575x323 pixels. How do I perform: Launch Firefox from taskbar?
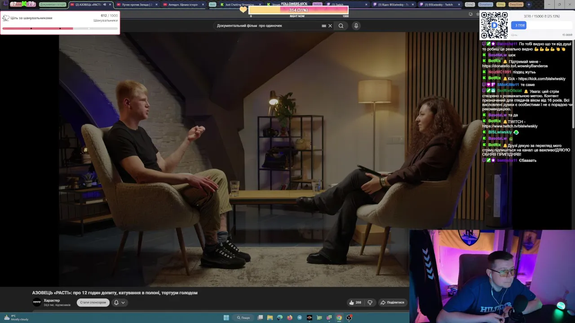tap(290, 318)
